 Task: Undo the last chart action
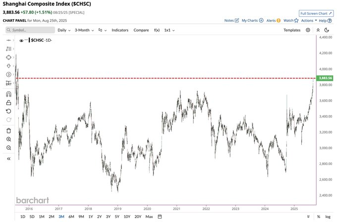point(8,111)
